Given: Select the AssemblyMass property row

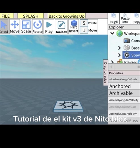Looking at the screenshot, I should pyautogui.click(x=124, y=121).
